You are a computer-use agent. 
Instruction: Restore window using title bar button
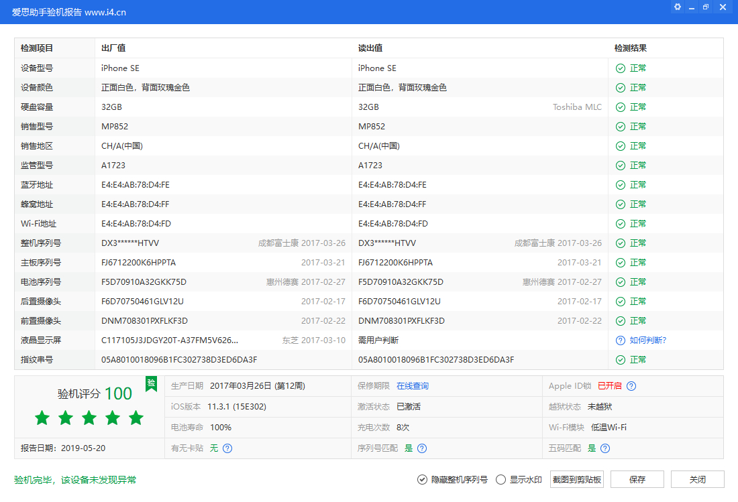706,7
